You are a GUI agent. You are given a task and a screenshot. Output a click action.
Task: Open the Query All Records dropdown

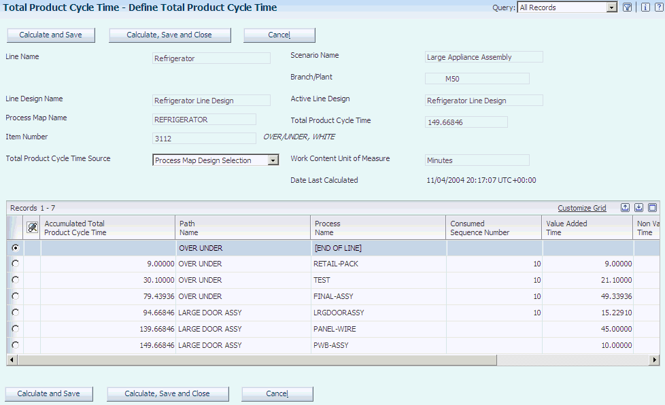(x=612, y=7)
